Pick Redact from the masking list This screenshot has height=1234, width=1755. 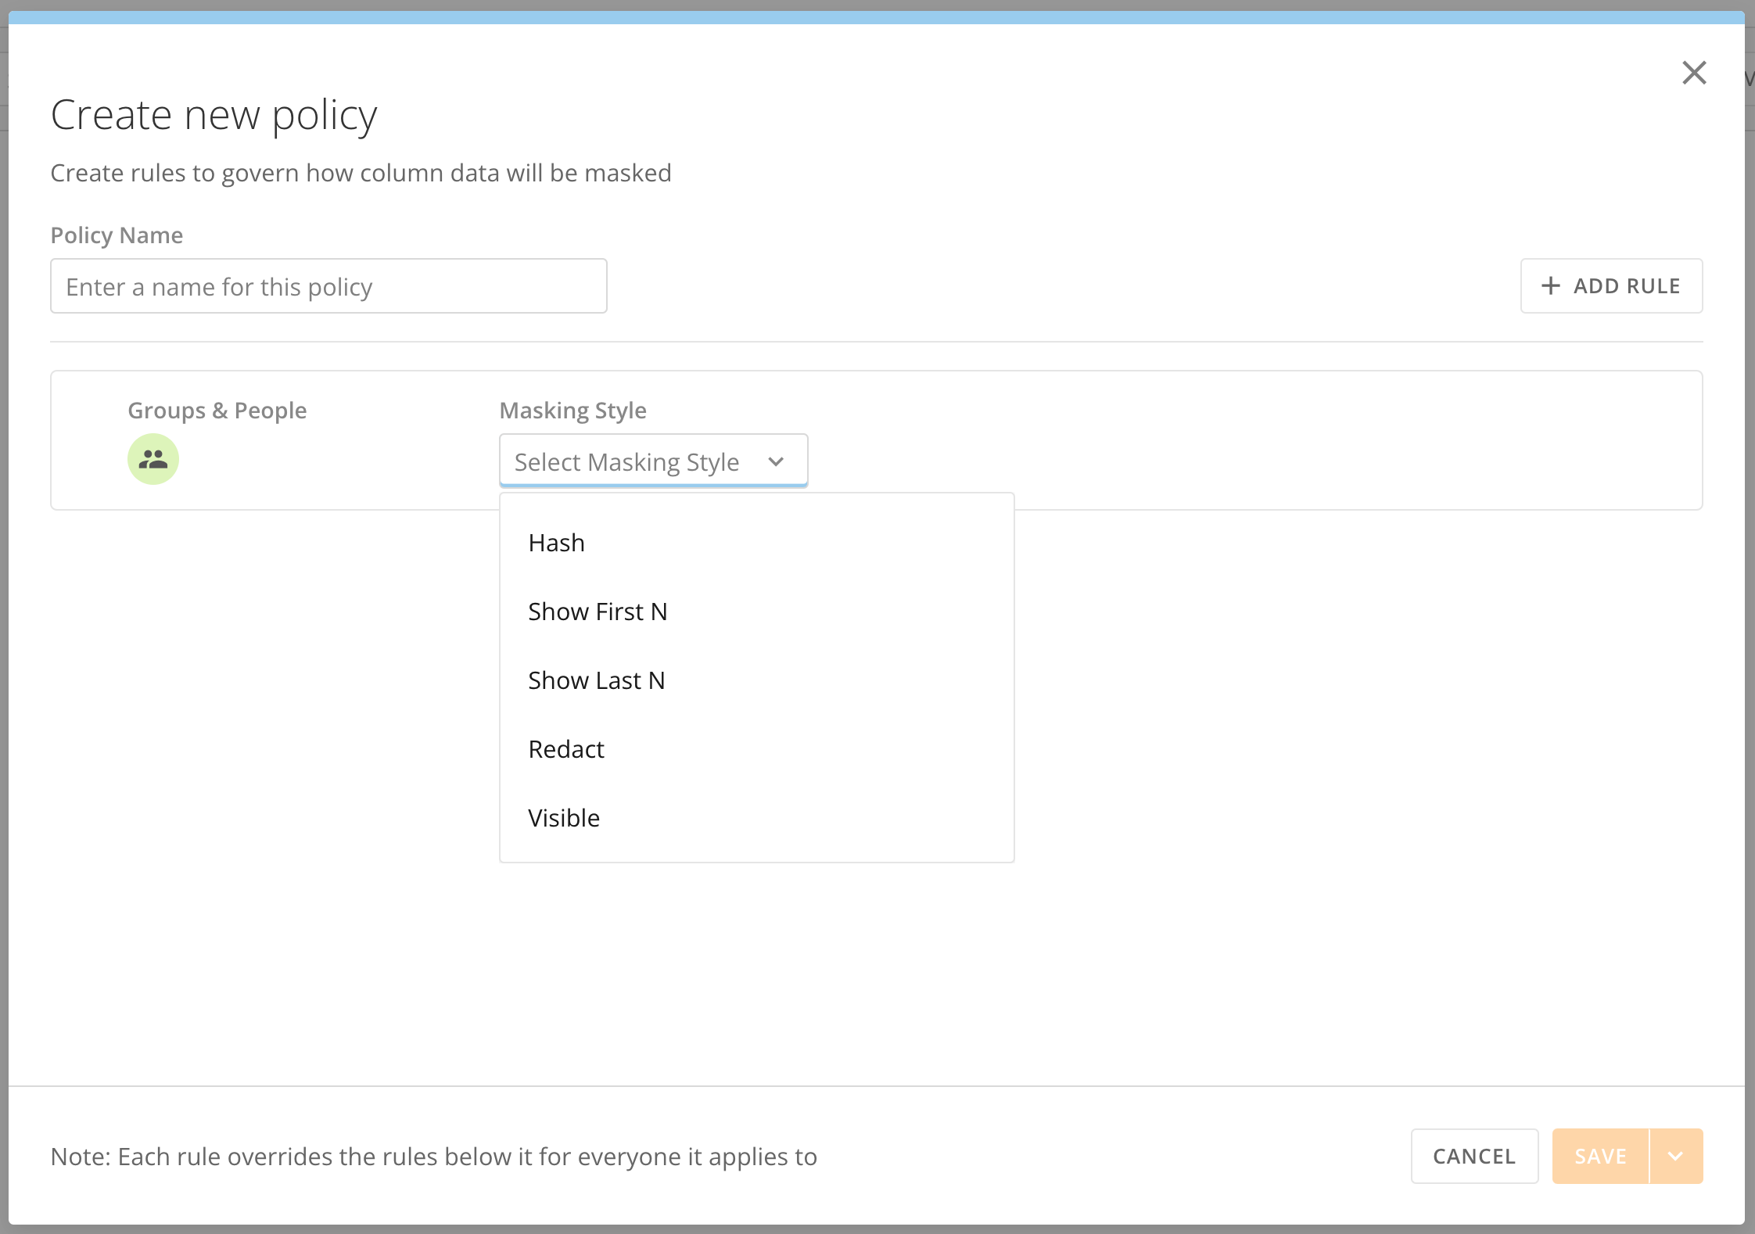coord(566,749)
